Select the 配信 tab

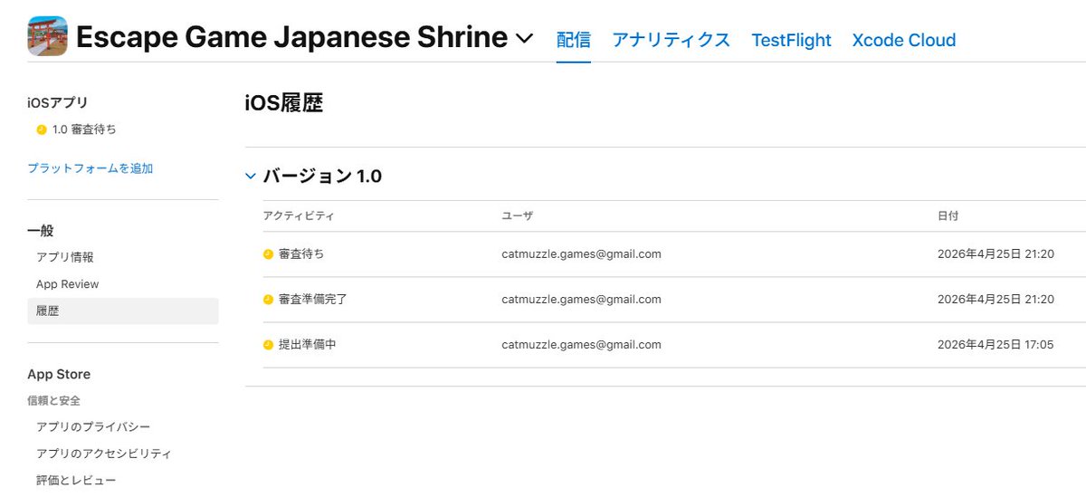[574, 40]
